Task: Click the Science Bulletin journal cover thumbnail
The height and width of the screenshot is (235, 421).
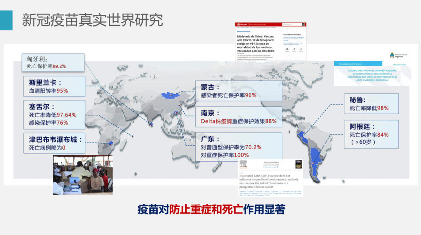Action: (299, 164)
